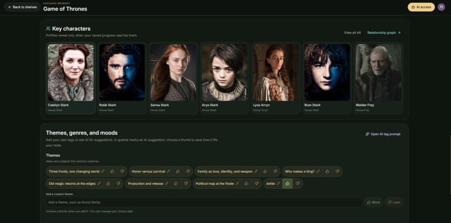Thumbs down 'Three fronts, one changing world'
This screenshot has height=223, width=451.
point(122,172)
